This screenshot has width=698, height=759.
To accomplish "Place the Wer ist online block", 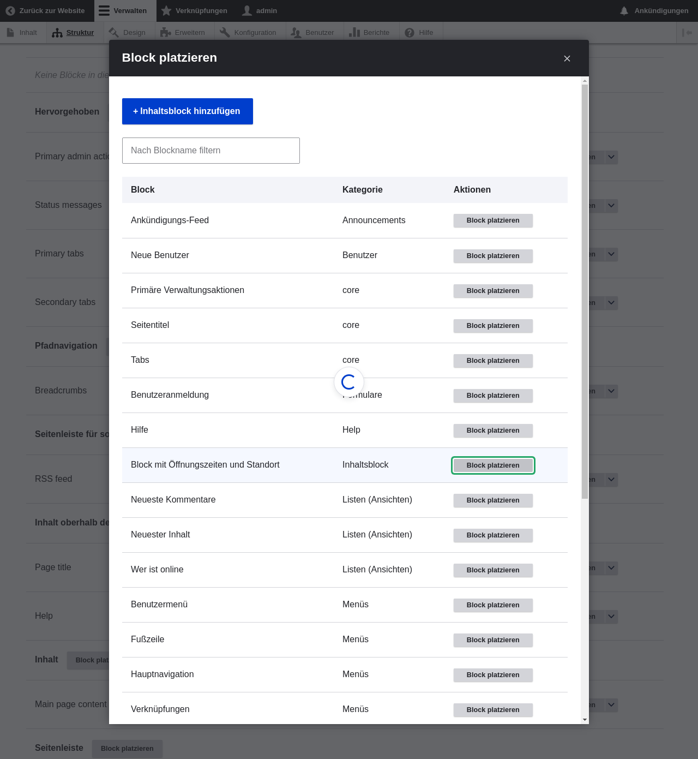I will click(x=493, y=570).
